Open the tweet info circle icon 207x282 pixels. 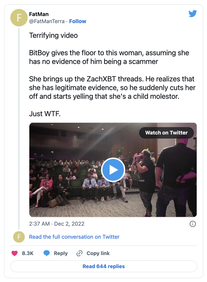pyautogui.click(x=192, y=224)
